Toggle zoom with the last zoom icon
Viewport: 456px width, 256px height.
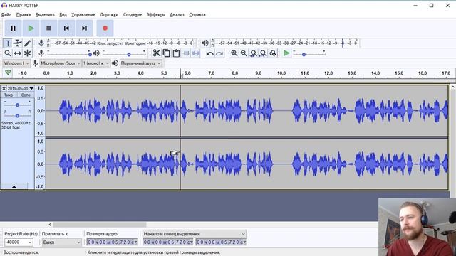(x=273, y=53)
